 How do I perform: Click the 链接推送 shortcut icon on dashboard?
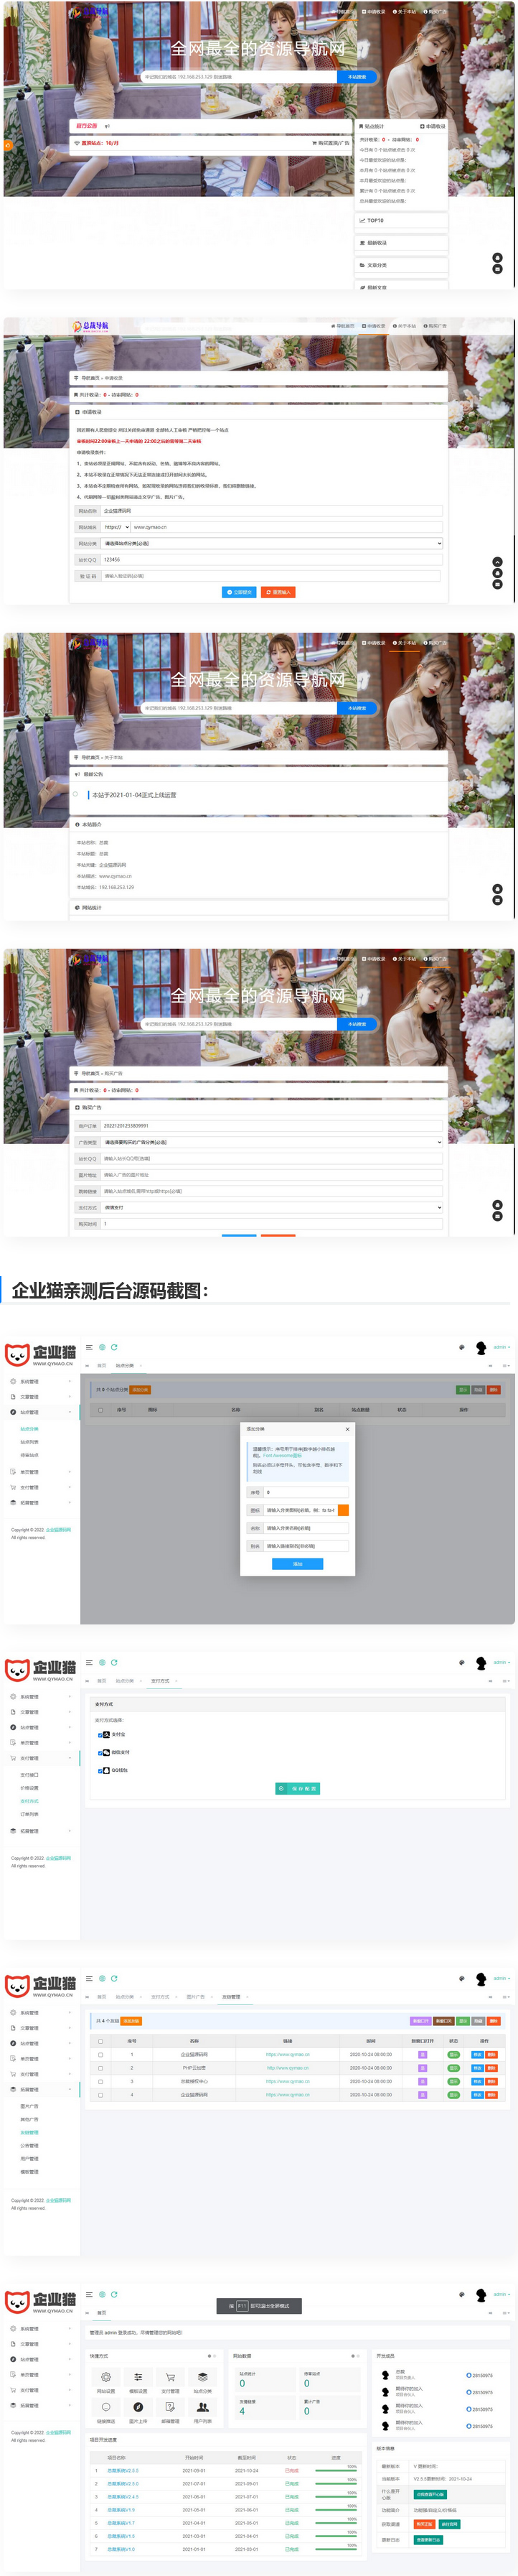tap(105, 2407)
